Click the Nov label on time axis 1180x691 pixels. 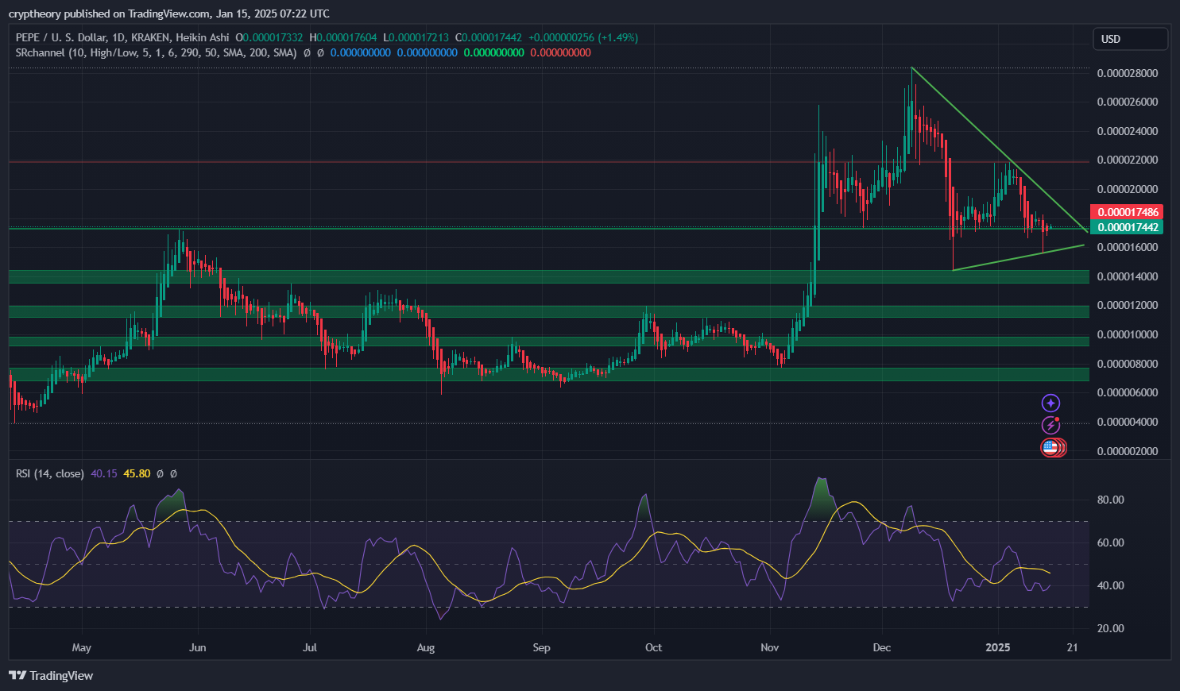(x=769, y=647)
